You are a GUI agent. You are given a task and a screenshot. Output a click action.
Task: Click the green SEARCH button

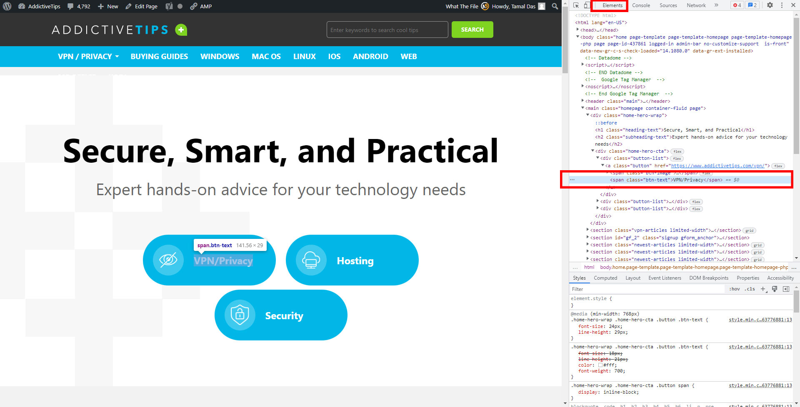(472, 30)
